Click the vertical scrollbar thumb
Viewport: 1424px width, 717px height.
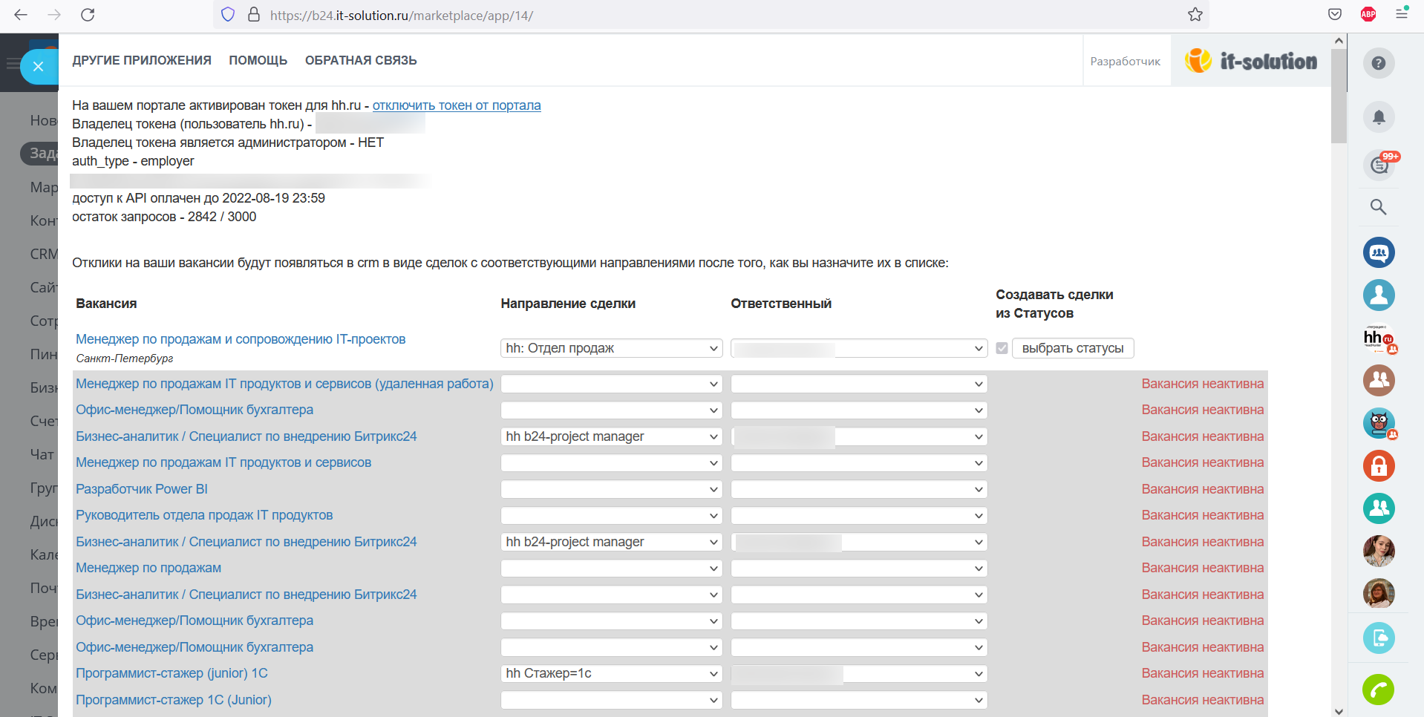pos(1339,96)
